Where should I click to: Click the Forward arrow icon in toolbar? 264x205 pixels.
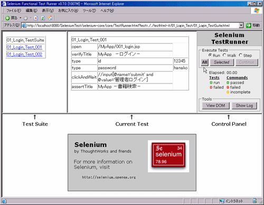(25, 18)
